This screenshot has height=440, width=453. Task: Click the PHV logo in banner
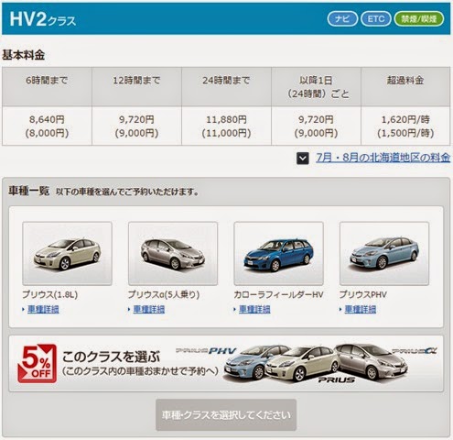tap(222, 351)
